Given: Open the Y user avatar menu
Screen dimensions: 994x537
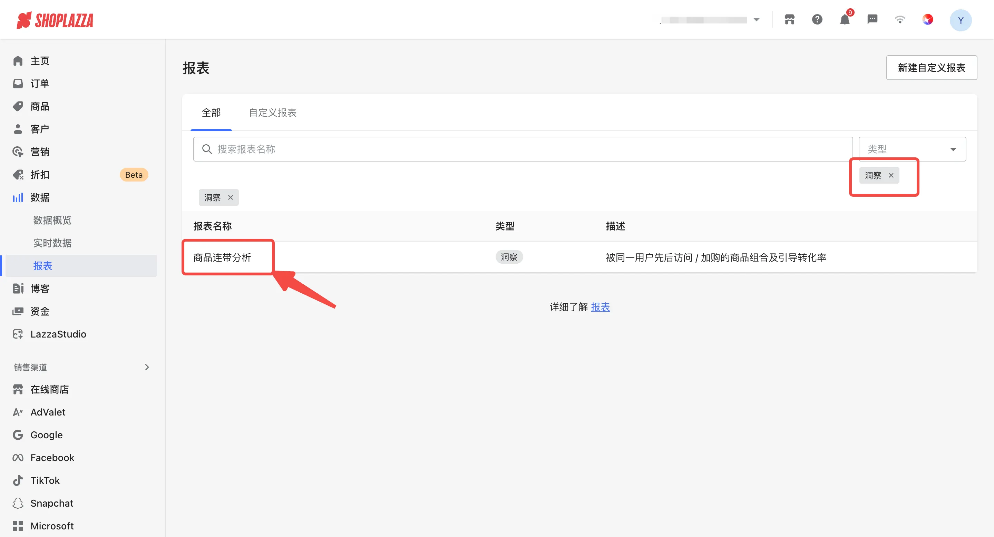Looking at the screenshot, I should tap(961, 20).
